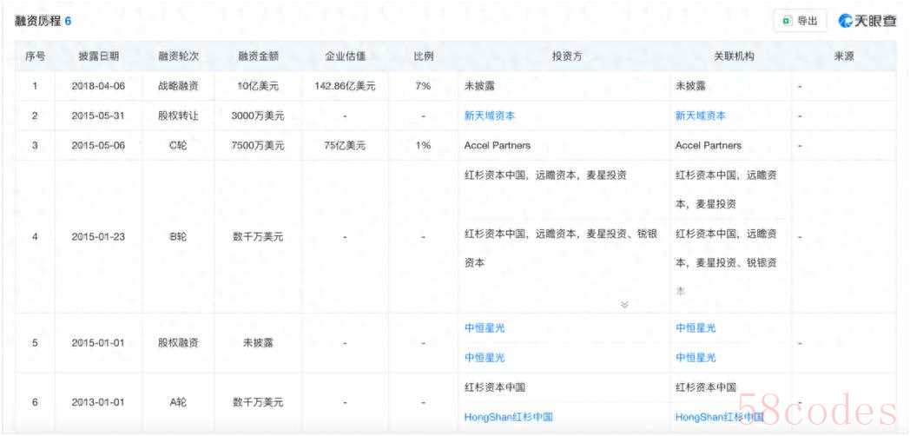Click the green export icon beside 导出
The width and height of the screenshot is (910, 436).
coord(787,21)
